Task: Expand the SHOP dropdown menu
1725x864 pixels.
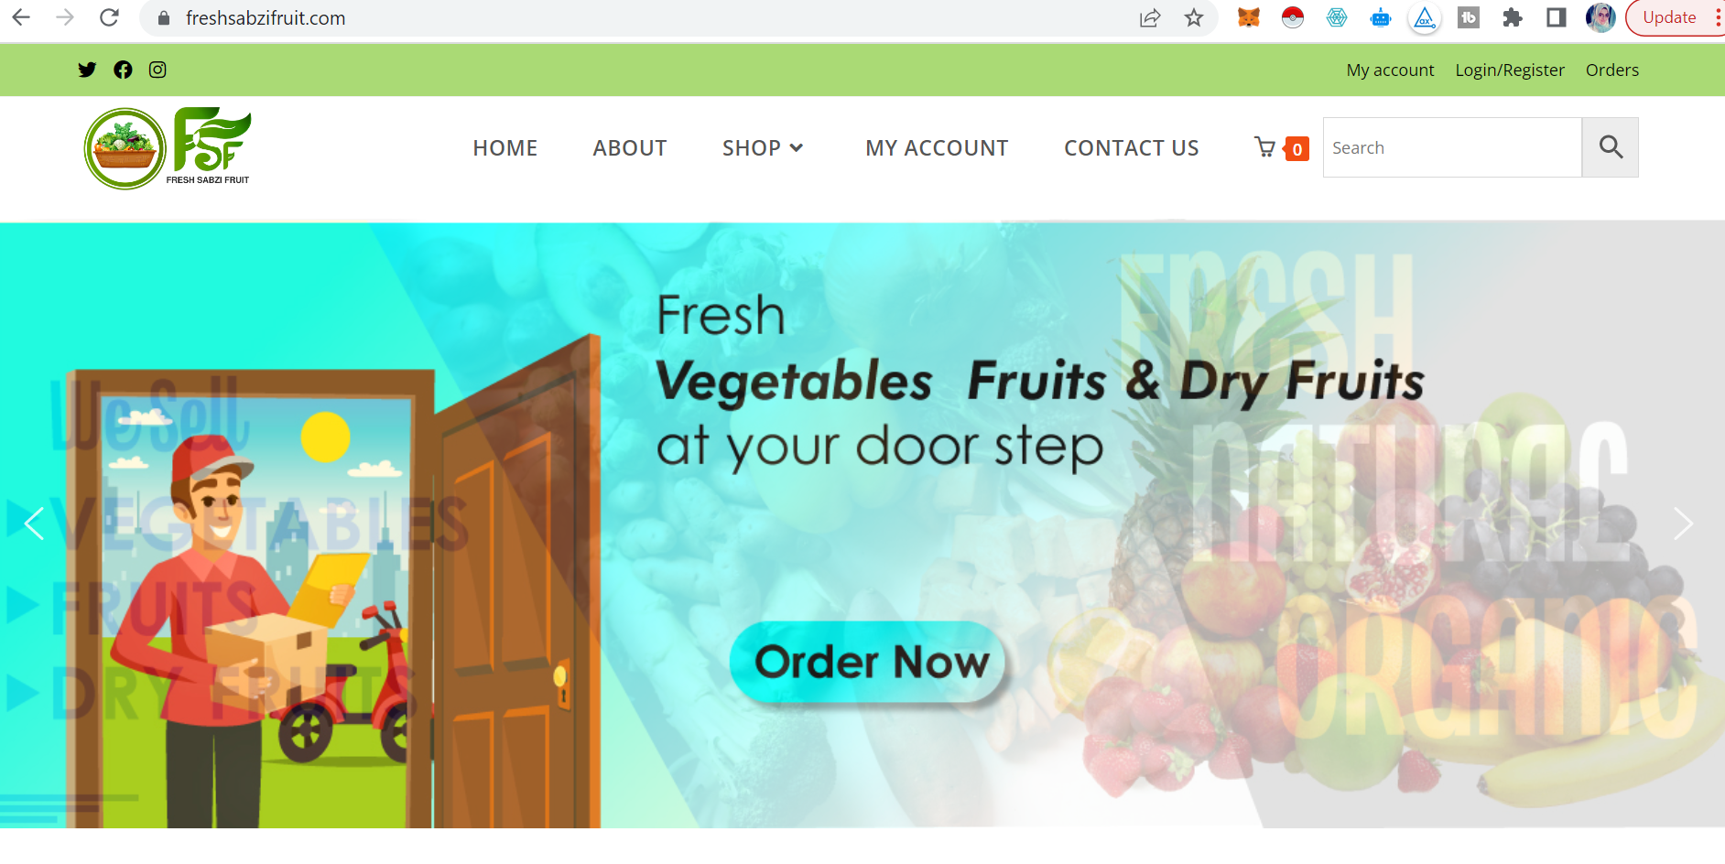Action: [763, 147]
